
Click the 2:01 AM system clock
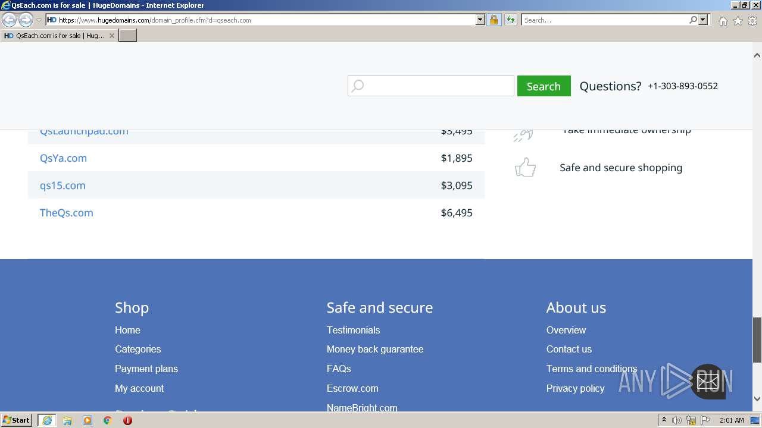[732, 420]
